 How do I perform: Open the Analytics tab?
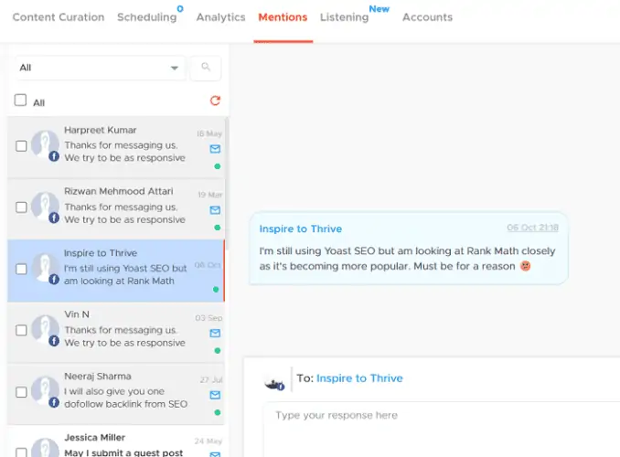coord(220,17)
